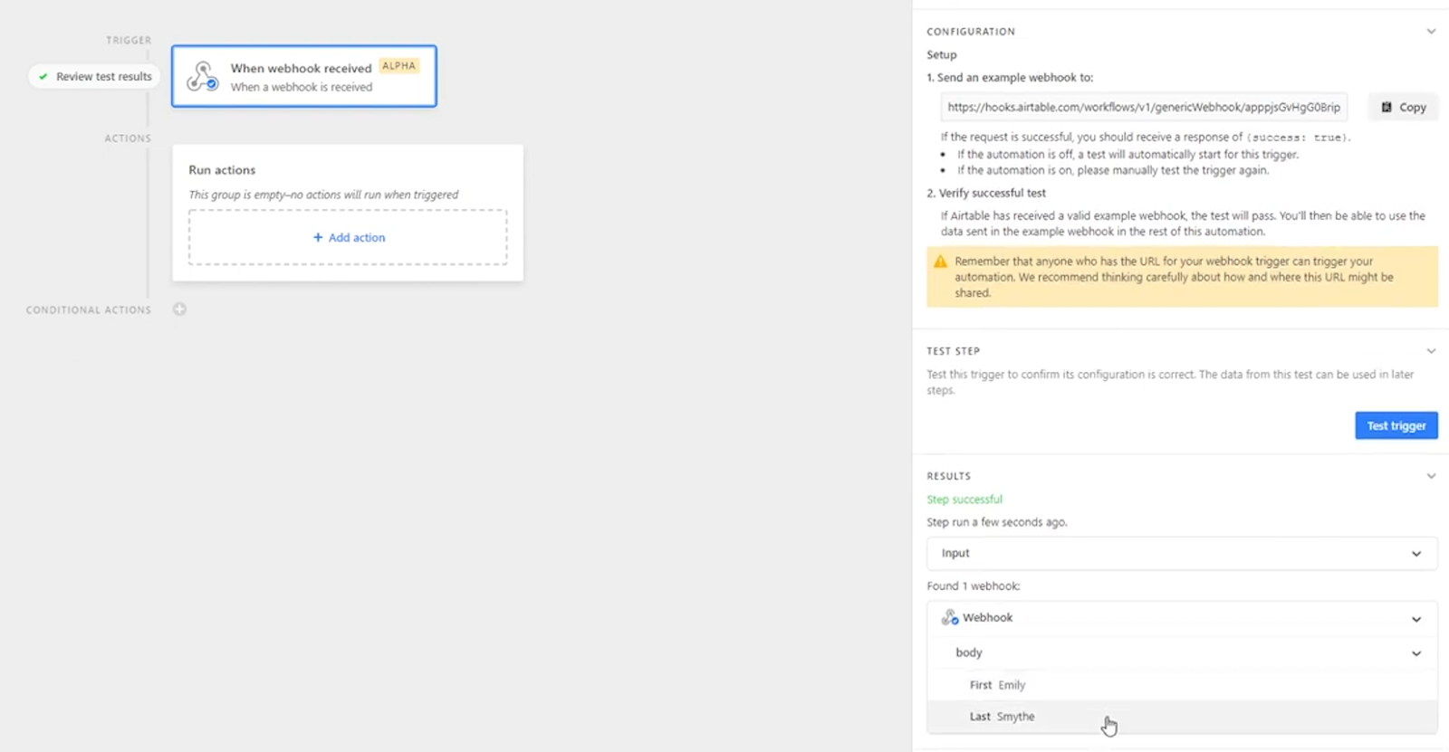1449x752 pixels.
Task: Click the Step successful status text
Action: coord(964,500)
